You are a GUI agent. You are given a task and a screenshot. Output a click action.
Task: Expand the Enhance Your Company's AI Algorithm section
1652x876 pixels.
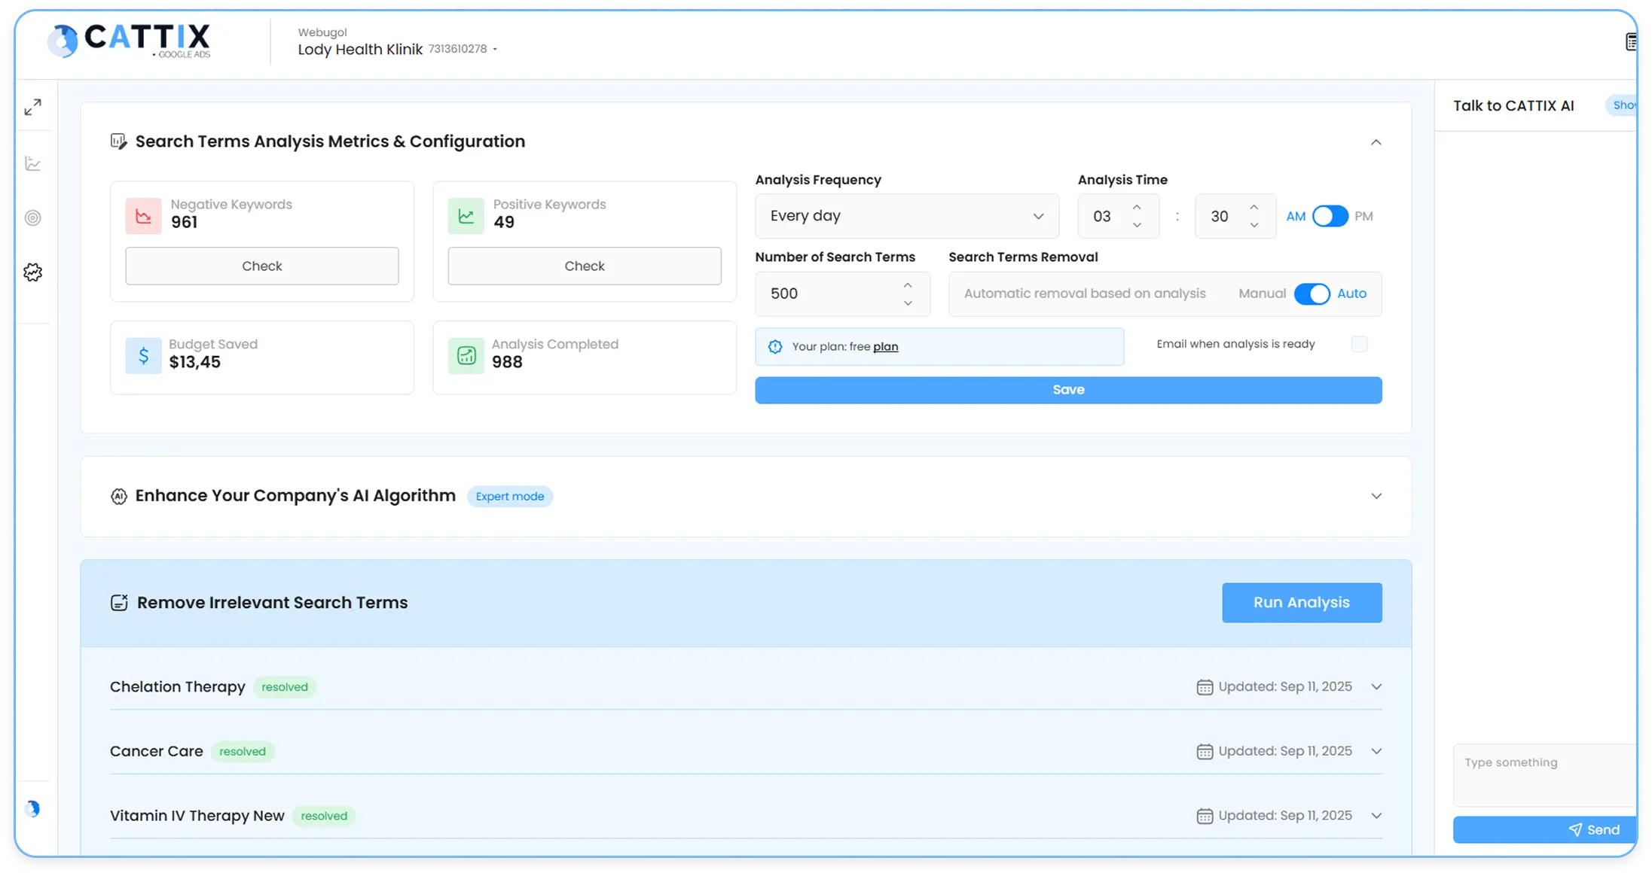pyautogui.click(x=1376, y=496)
